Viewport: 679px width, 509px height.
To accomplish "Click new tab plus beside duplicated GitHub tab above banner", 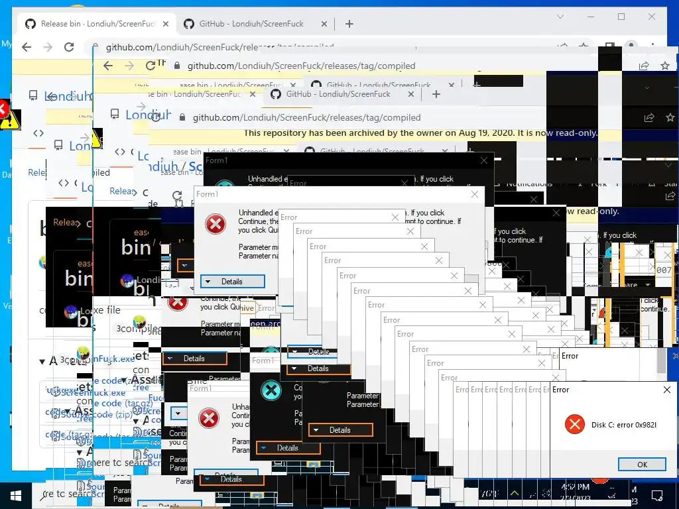I will click(436, 94).
